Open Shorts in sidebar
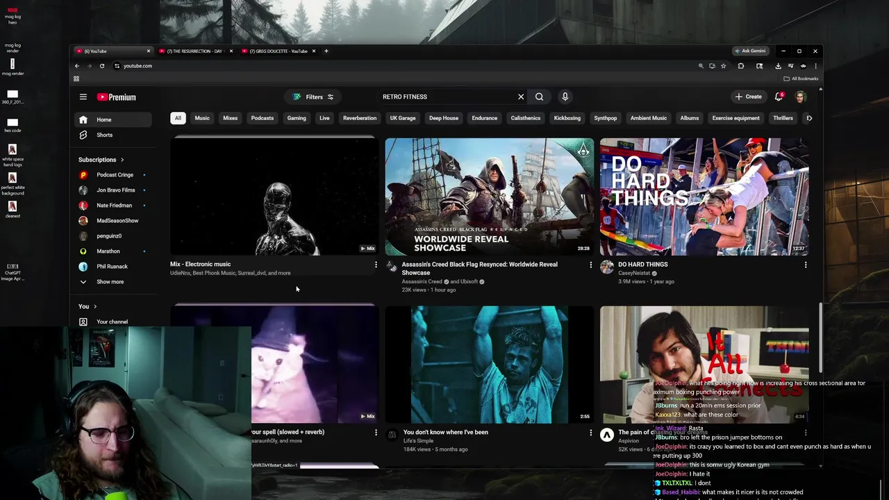Screen dimensions: 889x500 tap(113, 135)
